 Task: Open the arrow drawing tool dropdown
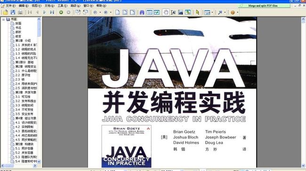[x=225, y=12]
